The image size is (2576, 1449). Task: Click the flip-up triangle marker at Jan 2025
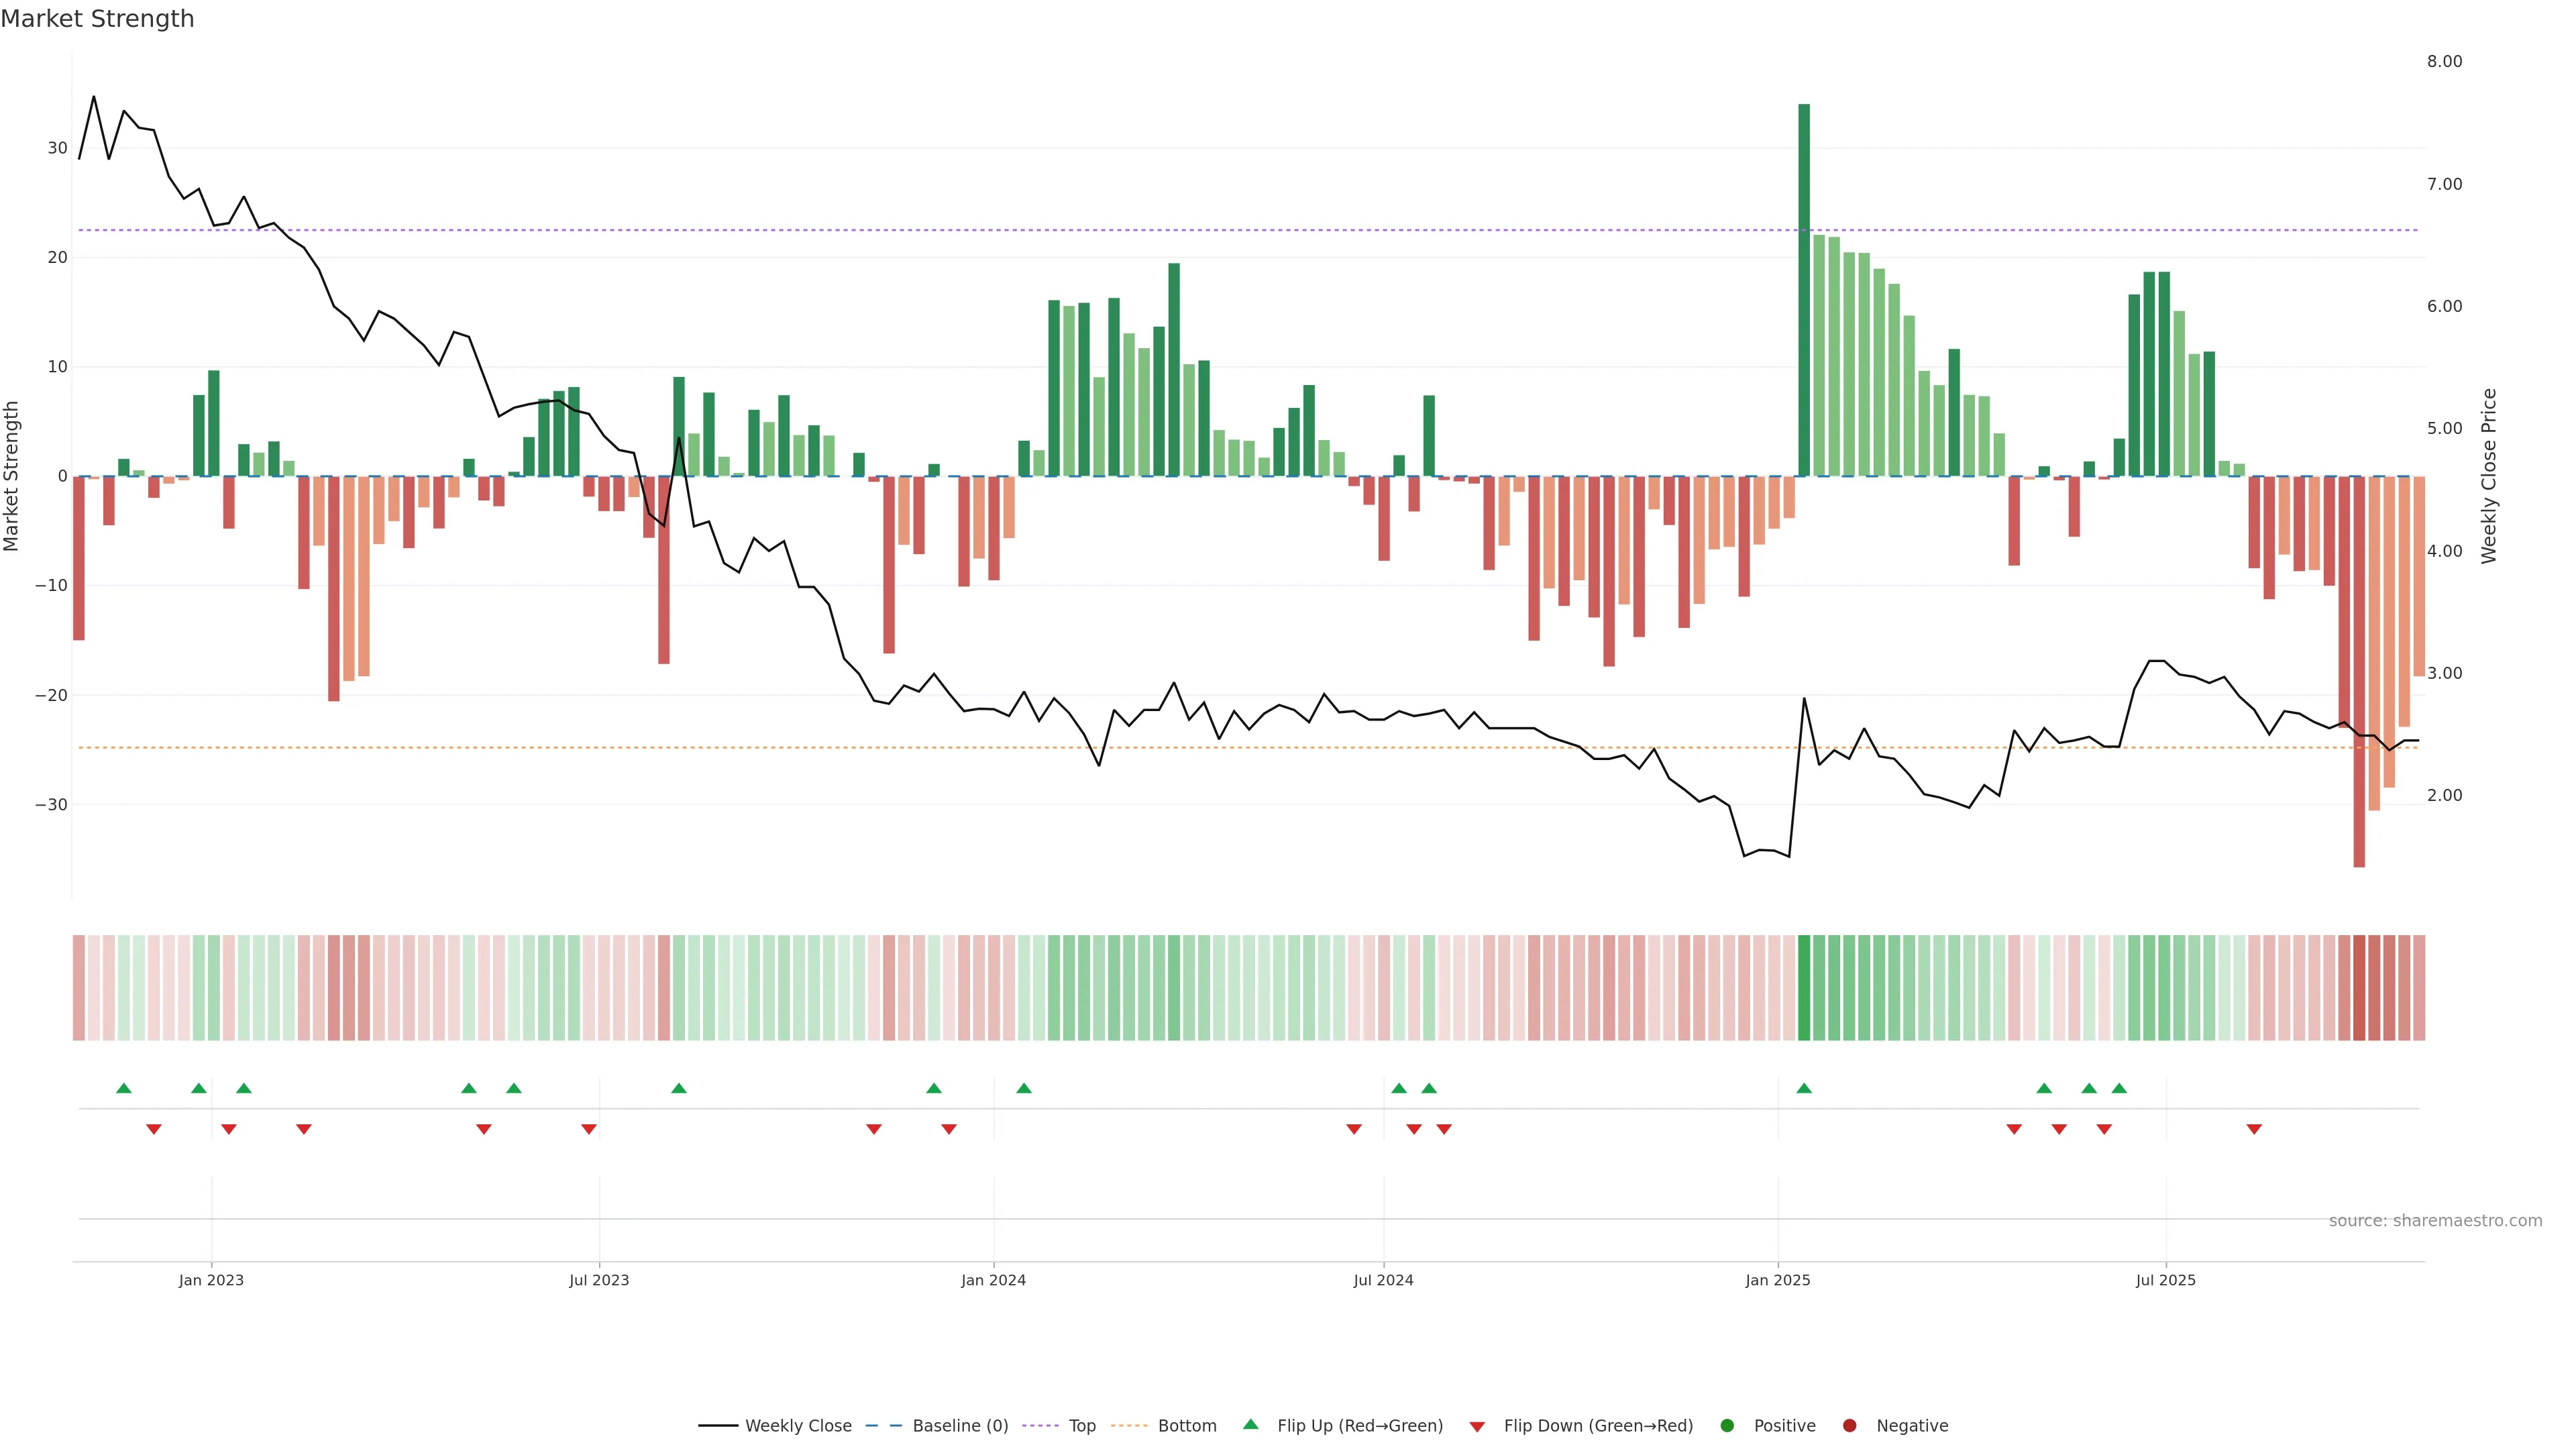[1804, 1088]
